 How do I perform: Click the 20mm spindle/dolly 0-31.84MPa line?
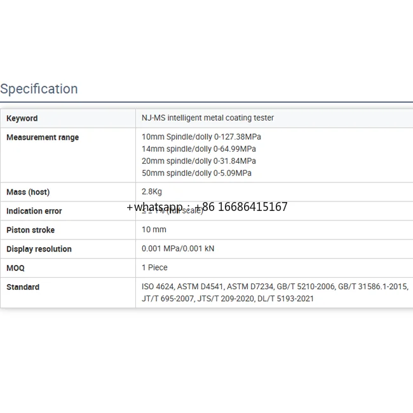199,161
